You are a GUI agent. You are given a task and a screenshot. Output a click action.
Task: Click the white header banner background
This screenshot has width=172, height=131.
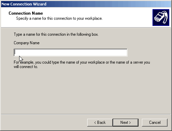[80, 23]
